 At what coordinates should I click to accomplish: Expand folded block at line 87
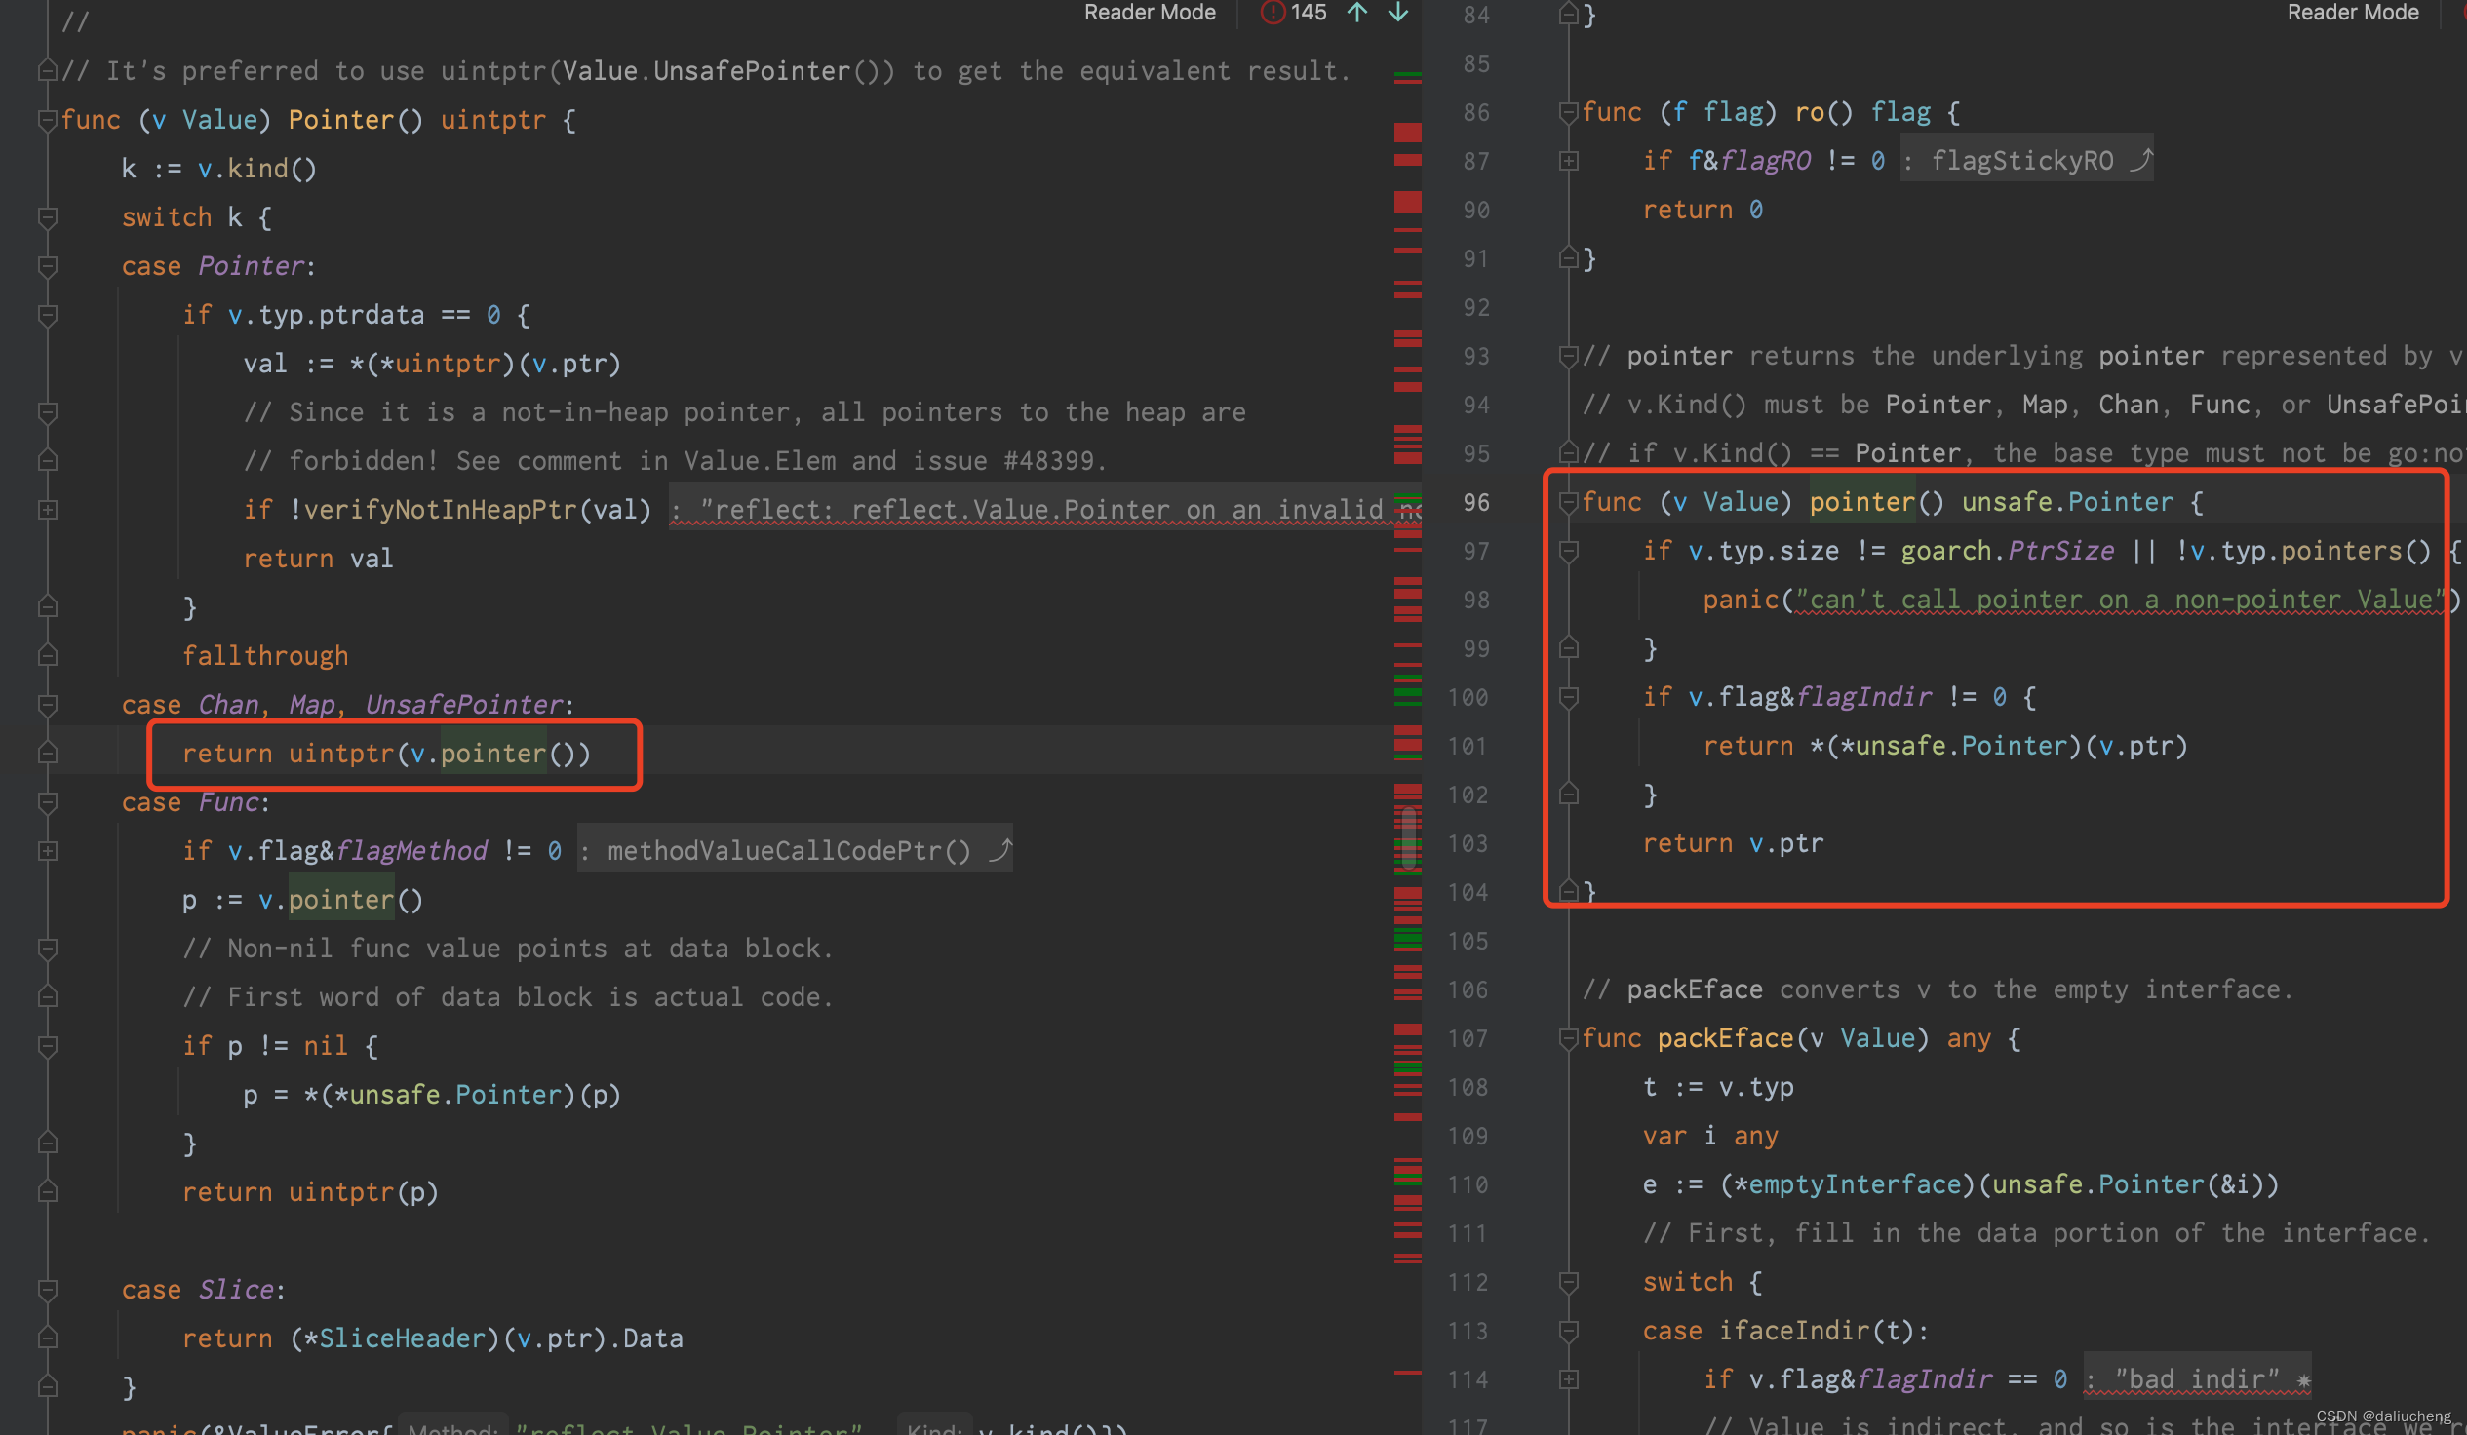point(1568,162)
